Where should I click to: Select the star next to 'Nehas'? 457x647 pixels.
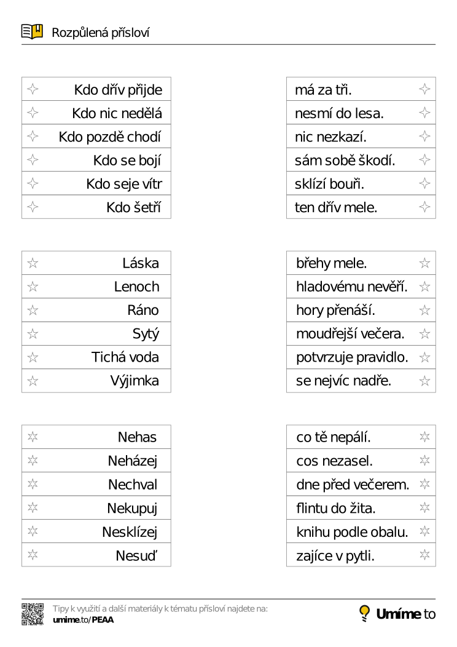pyautogui.click(x=33, y=437)
